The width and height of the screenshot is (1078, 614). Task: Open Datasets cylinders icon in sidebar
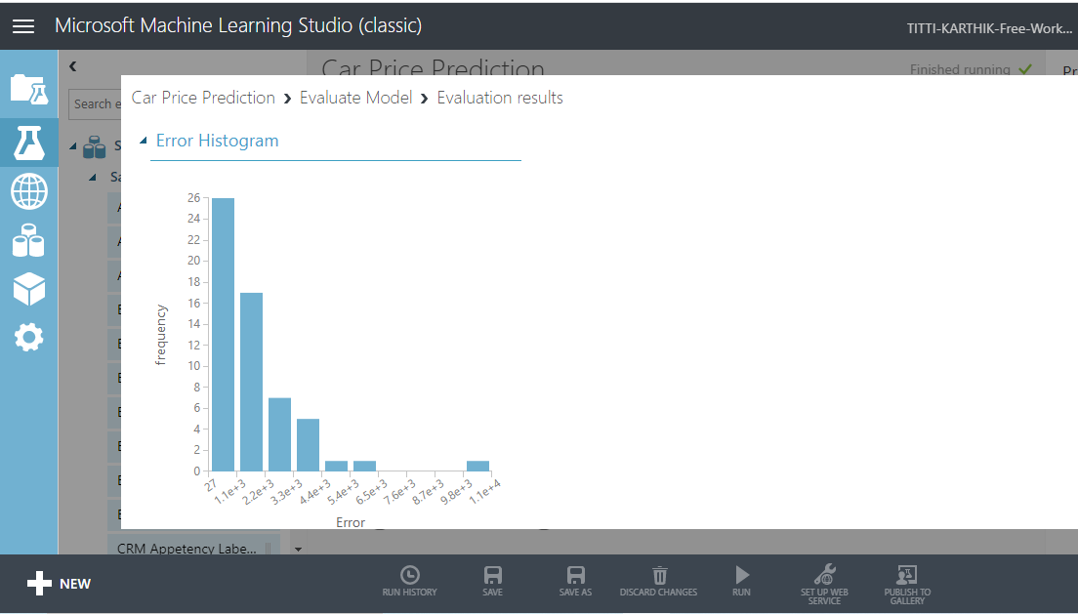(29, 241)
